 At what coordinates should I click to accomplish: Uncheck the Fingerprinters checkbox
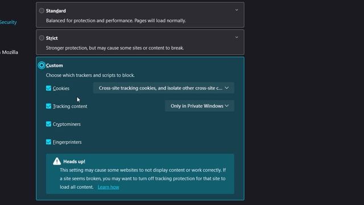point(48,142)
